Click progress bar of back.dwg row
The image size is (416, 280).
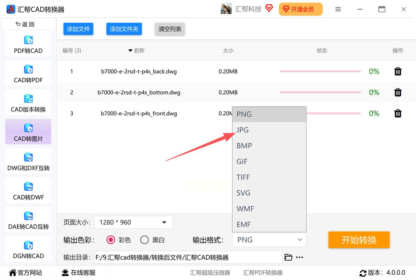[320, 71]
